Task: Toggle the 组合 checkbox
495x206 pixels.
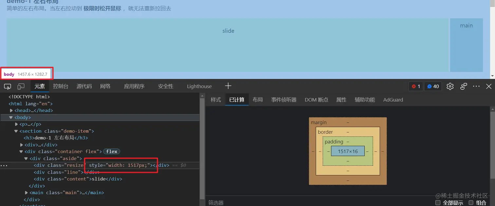Action: click(471, 203)
